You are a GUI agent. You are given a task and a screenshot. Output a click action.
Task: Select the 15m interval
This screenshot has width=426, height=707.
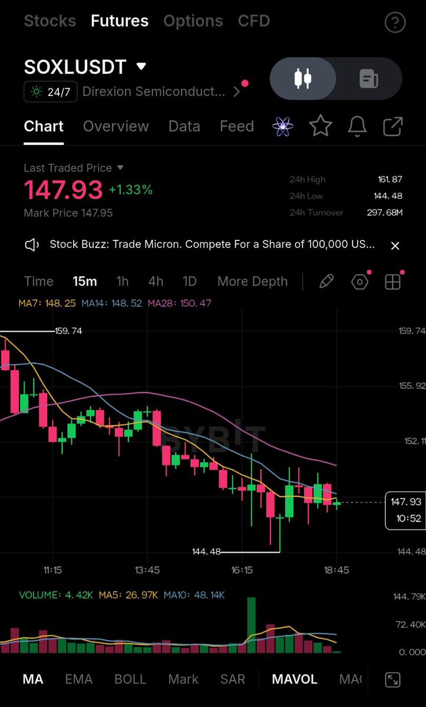point(85,282)
